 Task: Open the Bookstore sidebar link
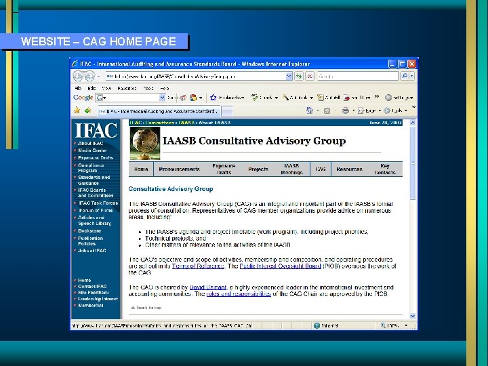89,231
